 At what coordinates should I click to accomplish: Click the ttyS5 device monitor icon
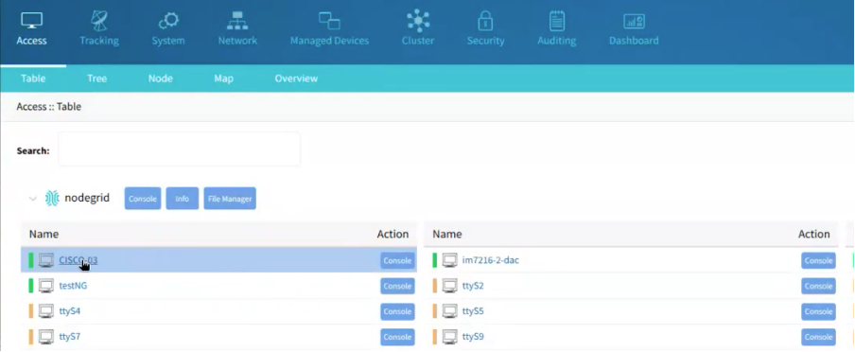click(450, 311)
